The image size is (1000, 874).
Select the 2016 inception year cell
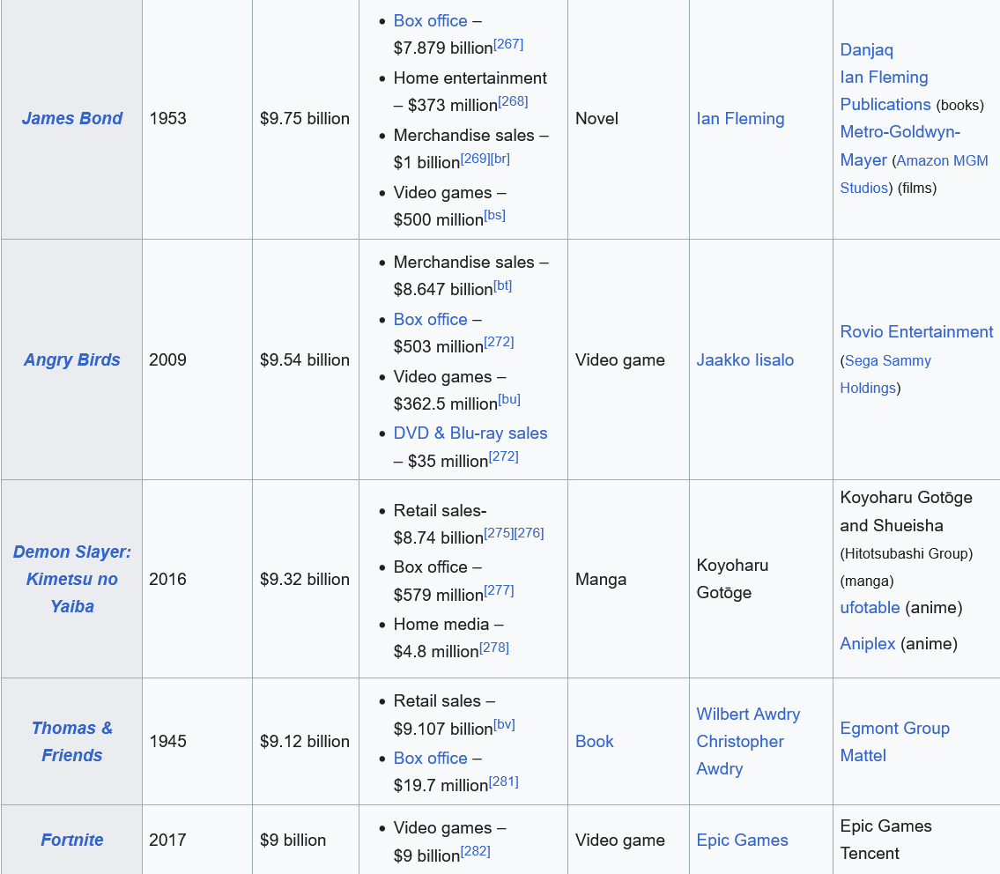pos(197,579)
